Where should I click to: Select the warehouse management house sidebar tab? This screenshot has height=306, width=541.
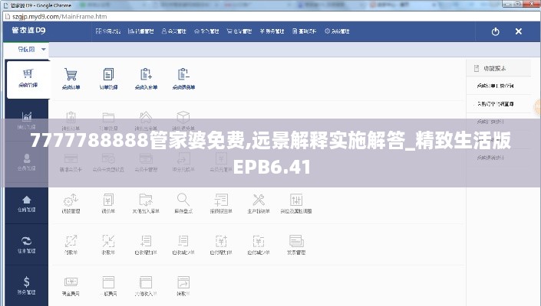click(27, 203)
